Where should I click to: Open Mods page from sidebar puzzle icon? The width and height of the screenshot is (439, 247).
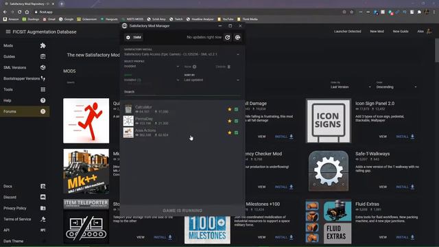click(x=43, y=45)
